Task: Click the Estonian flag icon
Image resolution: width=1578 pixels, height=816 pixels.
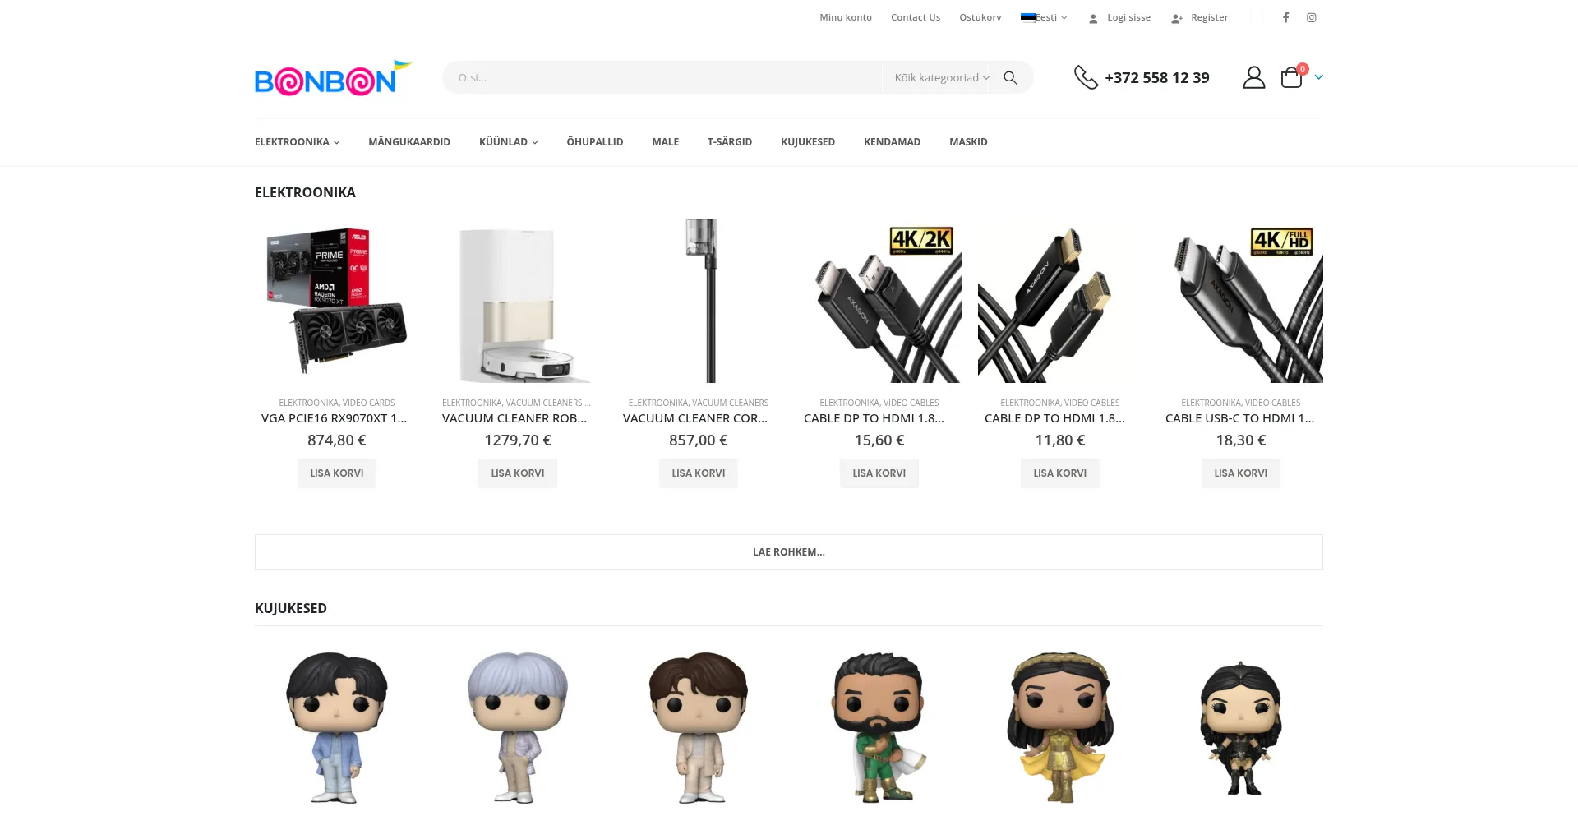Action: (x=1027, y=17)
